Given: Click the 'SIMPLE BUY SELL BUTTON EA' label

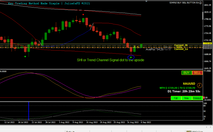Looking at the screenshot, I should [x=184, y=3].
